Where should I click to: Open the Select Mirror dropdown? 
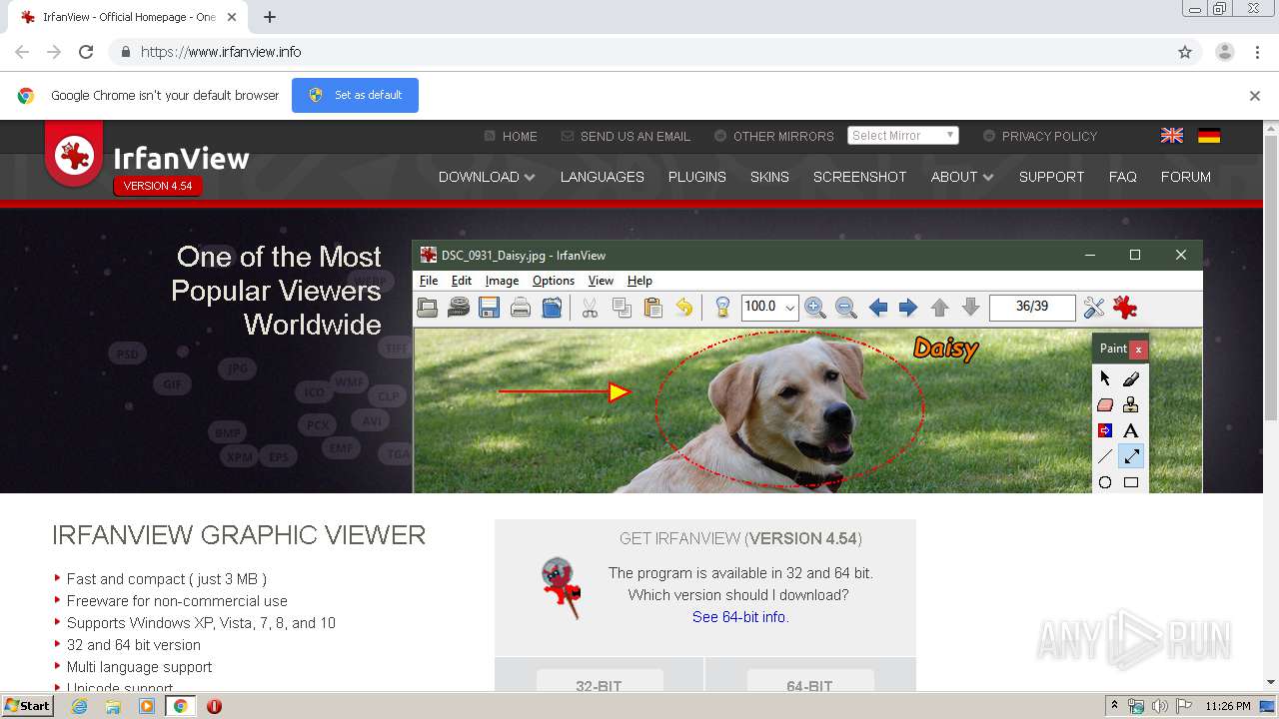click(903, 136)
